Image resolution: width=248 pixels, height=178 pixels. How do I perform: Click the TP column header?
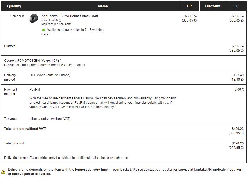[236, 6]
